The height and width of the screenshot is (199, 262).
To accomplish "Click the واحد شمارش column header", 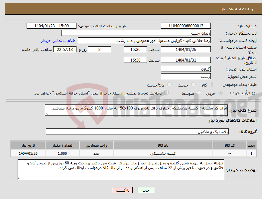I will pos(96,145).
